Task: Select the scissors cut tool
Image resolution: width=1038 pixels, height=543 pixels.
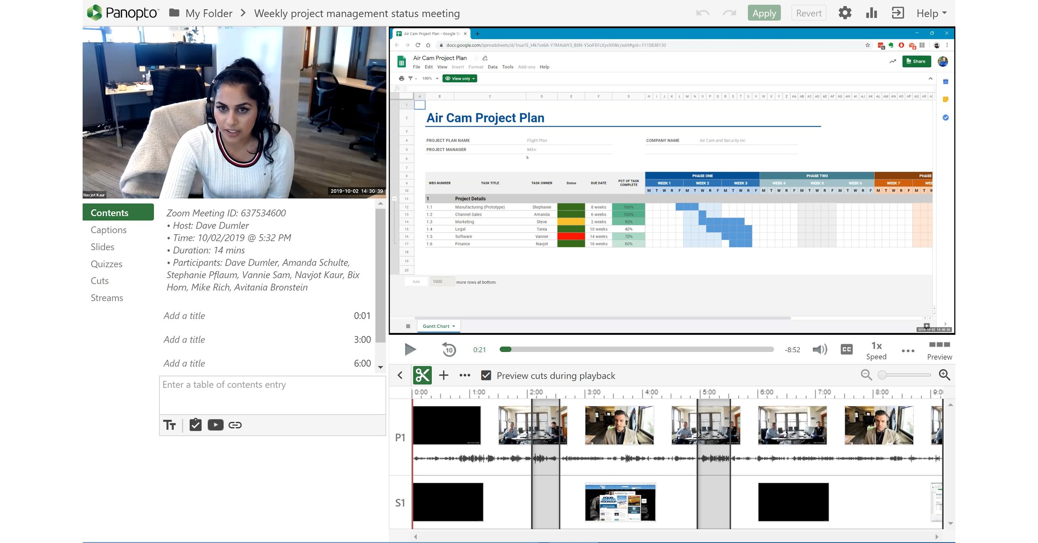Action: 422,375
